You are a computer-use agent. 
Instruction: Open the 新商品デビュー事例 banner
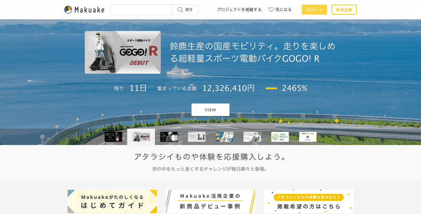(x=210, y=201)
